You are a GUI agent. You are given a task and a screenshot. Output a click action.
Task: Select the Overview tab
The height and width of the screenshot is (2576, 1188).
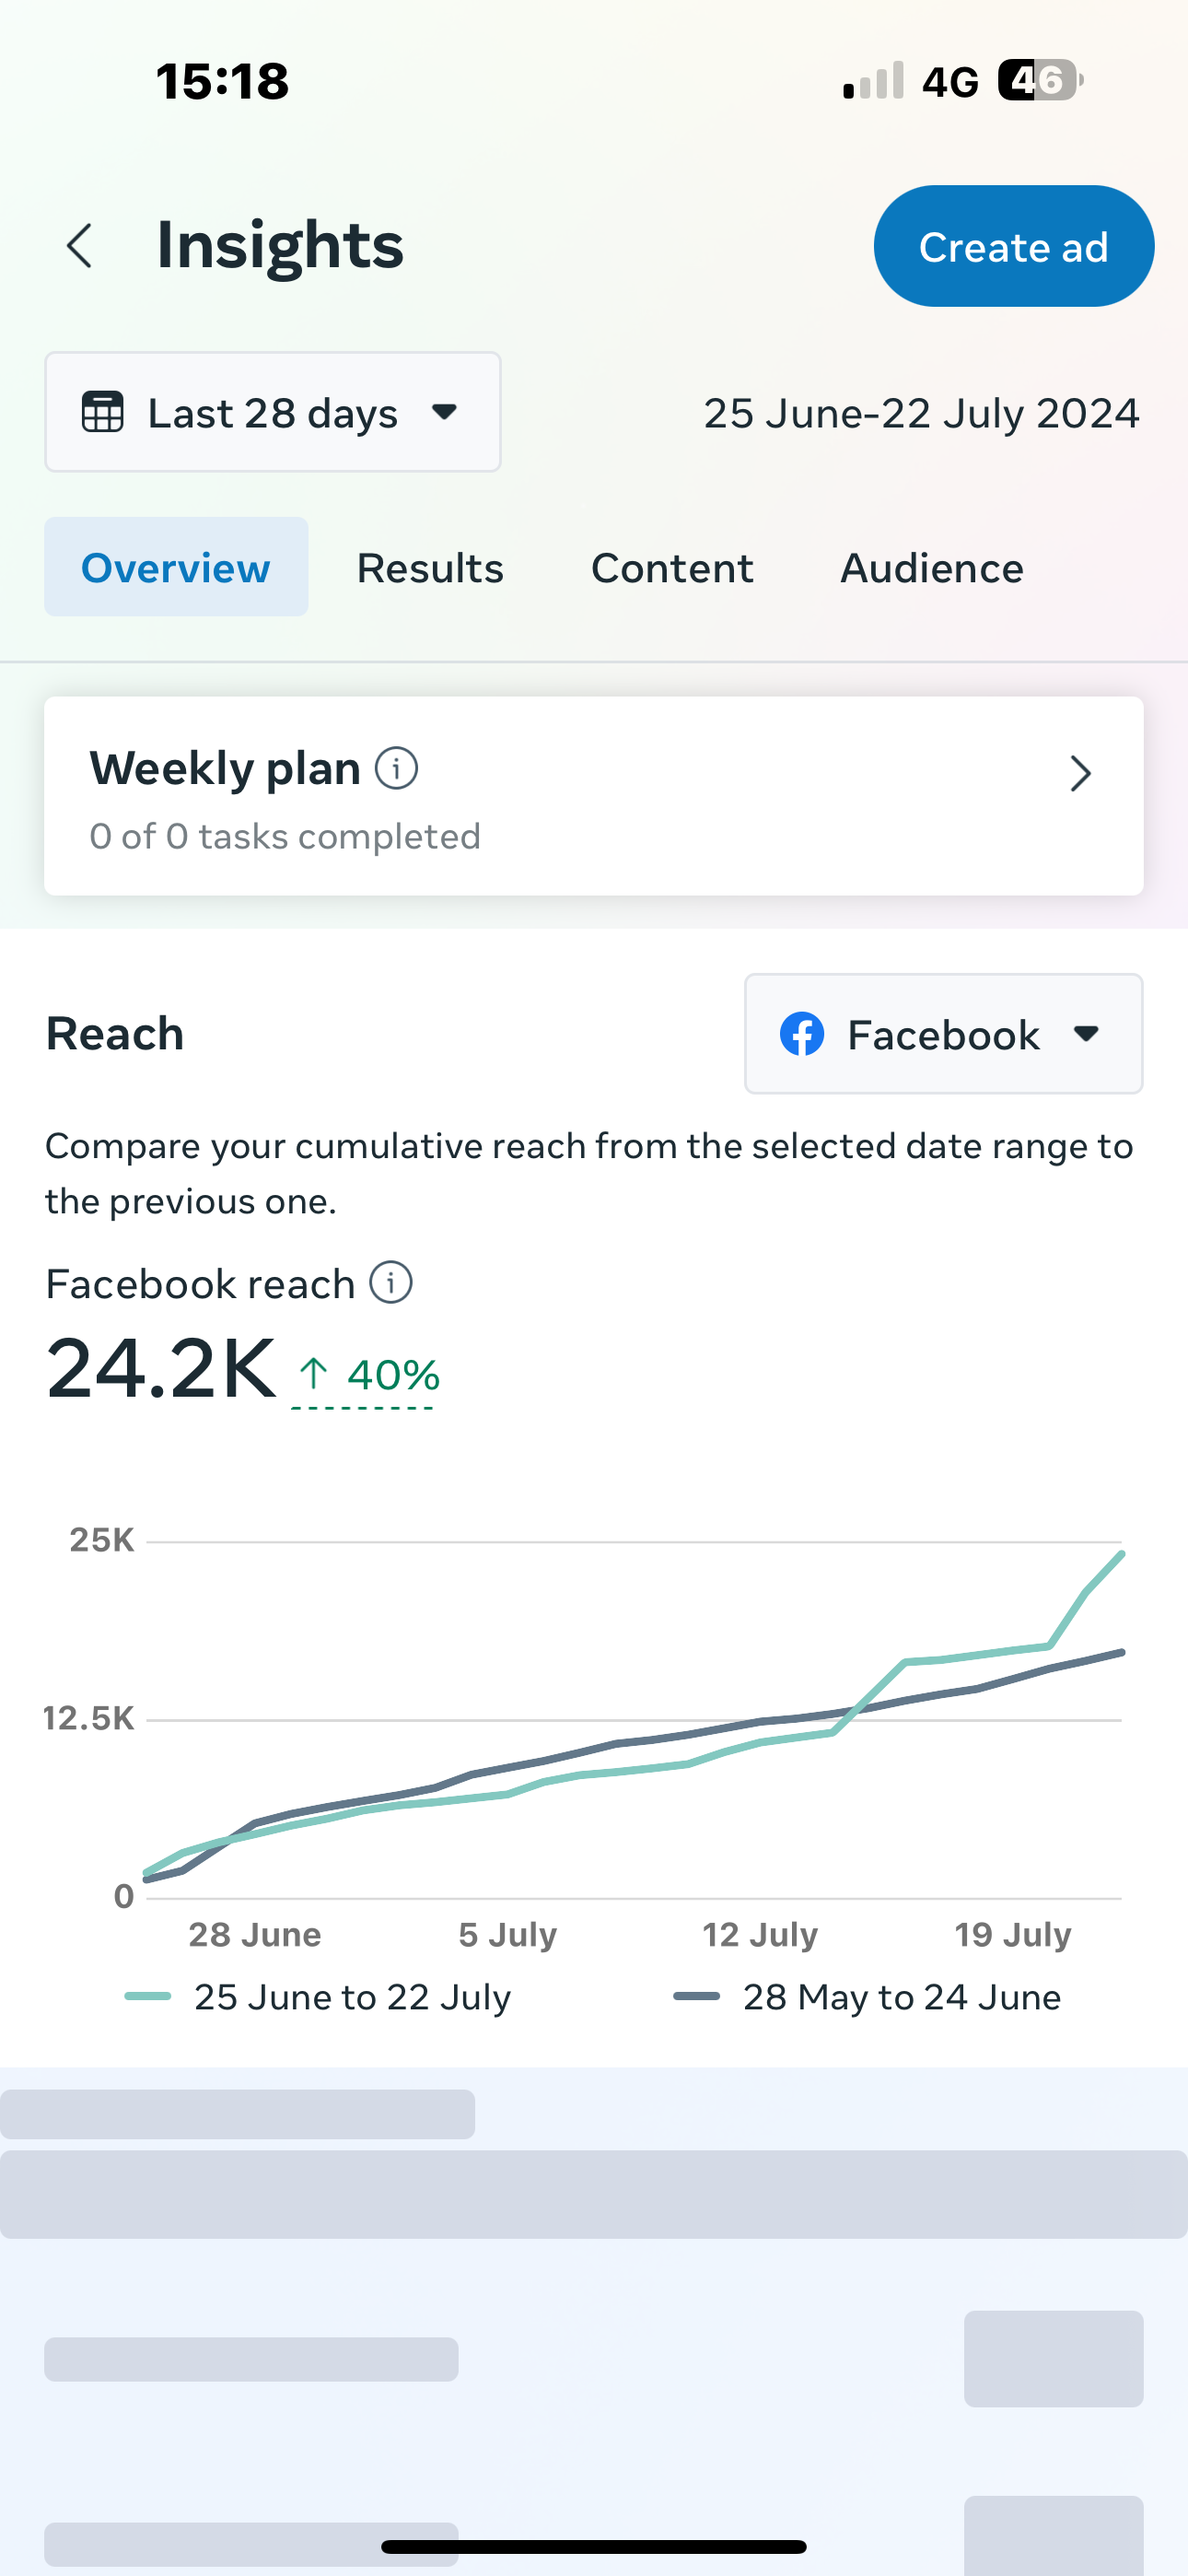point(176,567)
